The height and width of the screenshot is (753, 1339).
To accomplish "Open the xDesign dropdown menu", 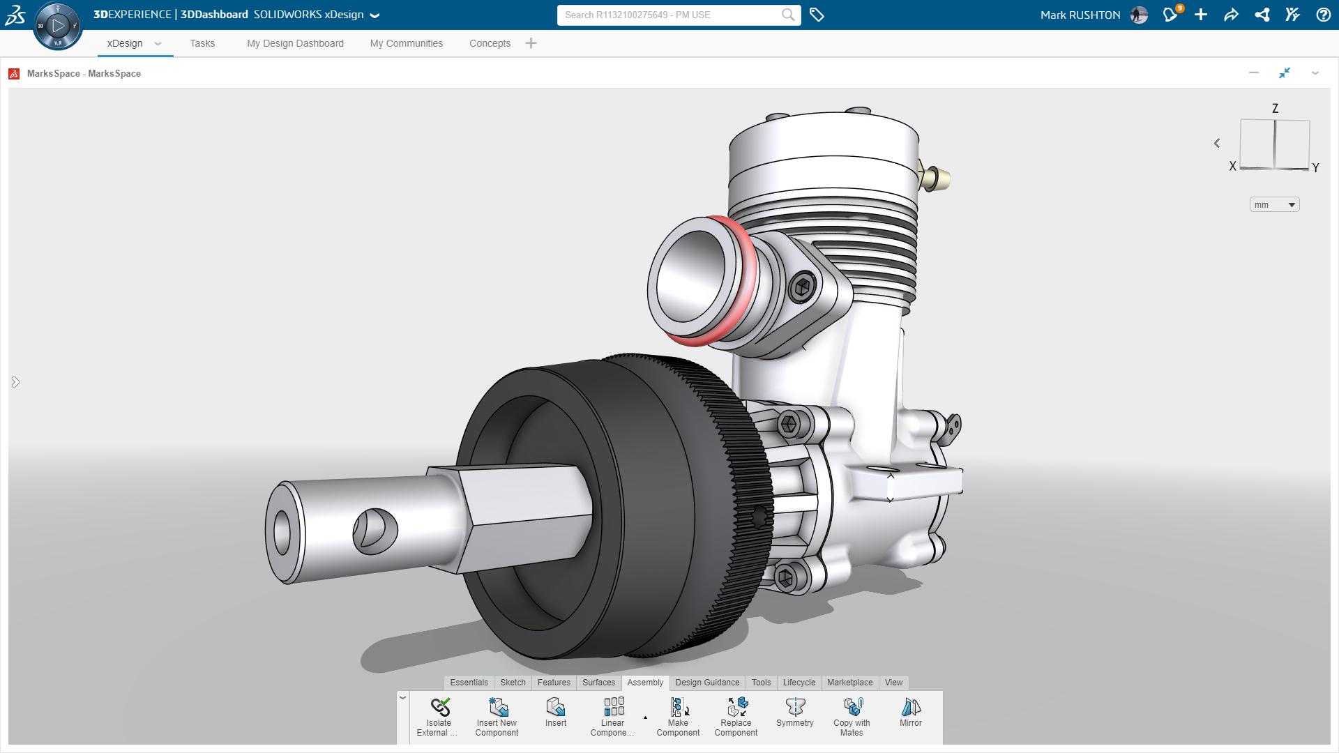I will (156, 43).
